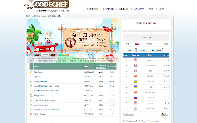197x123 pixels.
Task: Open the Levy Conjecture problem
Action: coord(41,105)
